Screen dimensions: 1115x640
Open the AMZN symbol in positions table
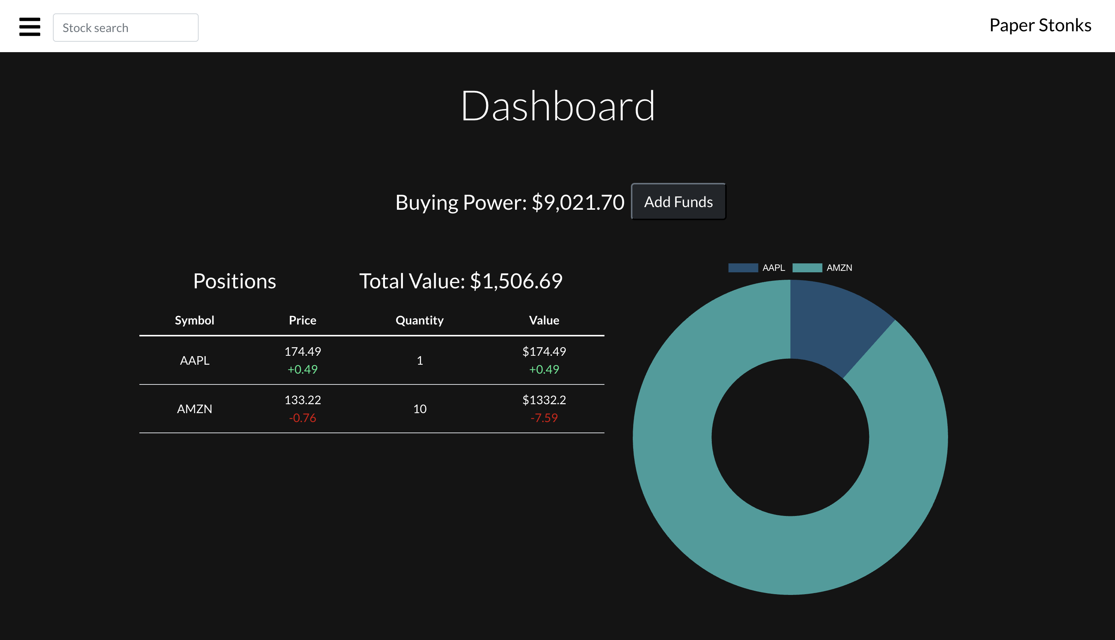point(195,409)
